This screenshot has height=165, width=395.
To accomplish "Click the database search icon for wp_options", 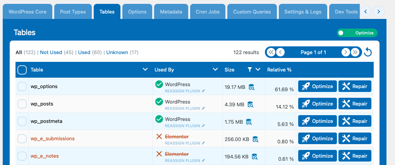I will (251, 87).
